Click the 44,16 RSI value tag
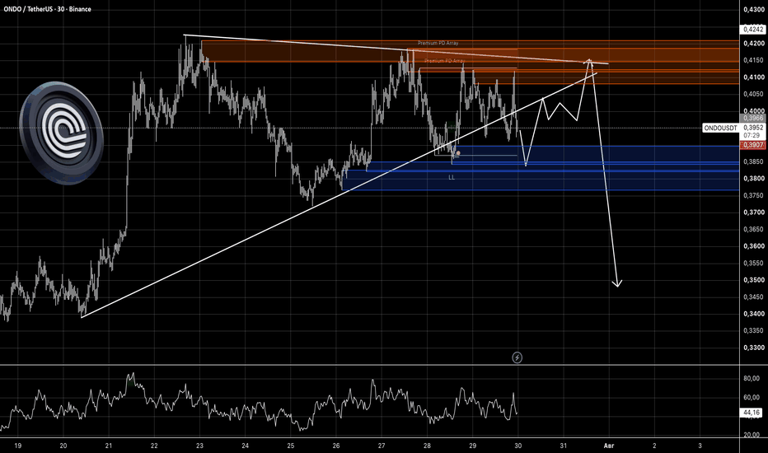Image resolution: width=768 pixels, height=453 pixels. (752, 413)
